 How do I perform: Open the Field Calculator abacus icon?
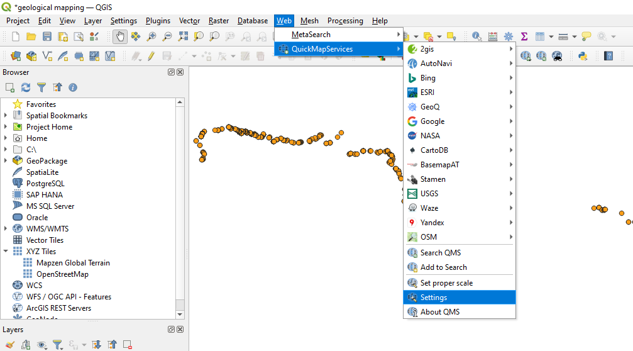point(493,36)
